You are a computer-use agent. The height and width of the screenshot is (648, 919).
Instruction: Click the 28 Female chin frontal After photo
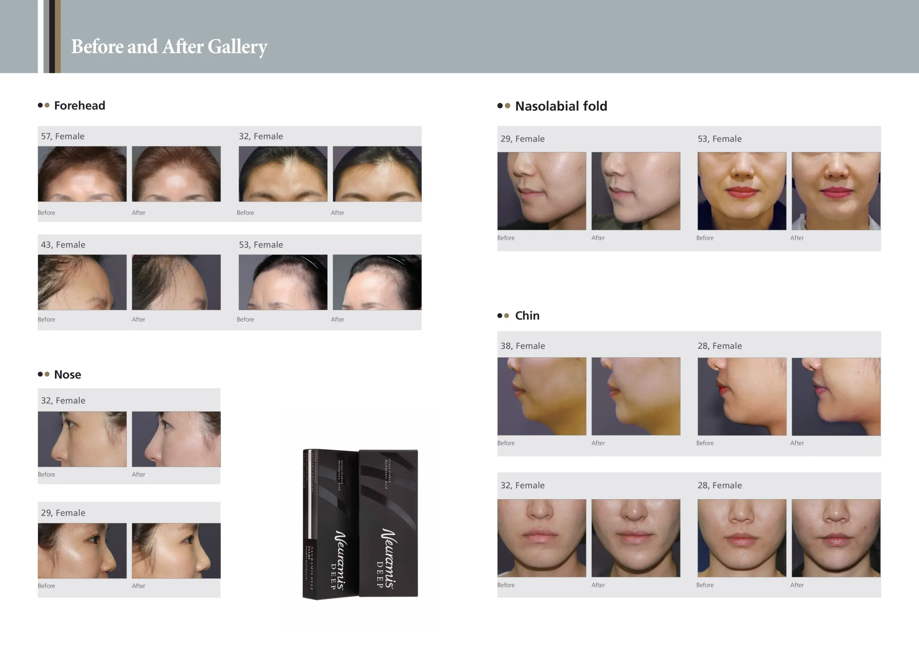point(836,538)
